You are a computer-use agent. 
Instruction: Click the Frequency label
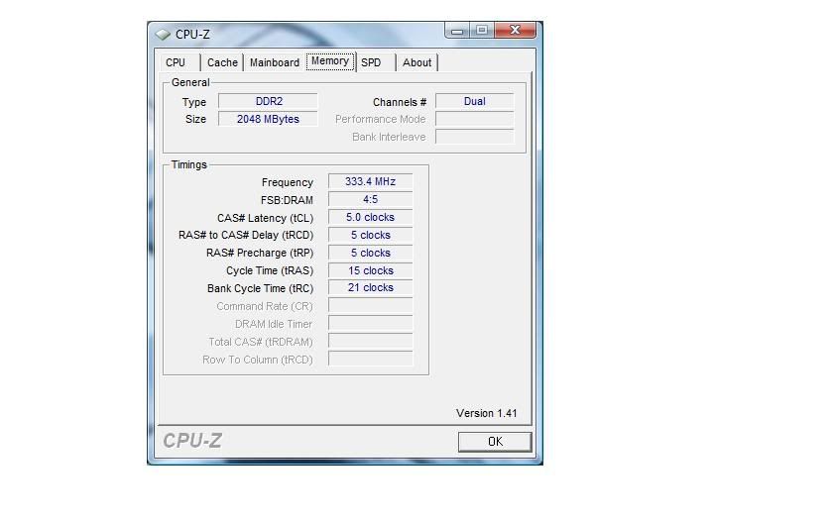[x=287, y=182]
